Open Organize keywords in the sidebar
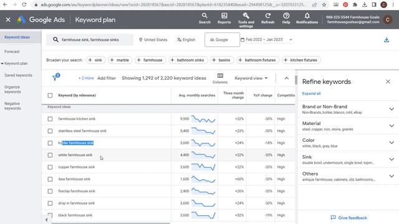The image size is (399, 224). (x=12, y=90)
